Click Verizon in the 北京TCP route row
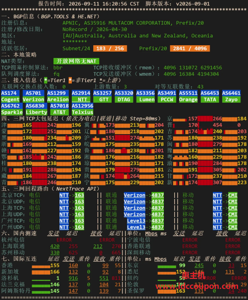This screenshot has height=300, width=248. click(x=135, y=195)
